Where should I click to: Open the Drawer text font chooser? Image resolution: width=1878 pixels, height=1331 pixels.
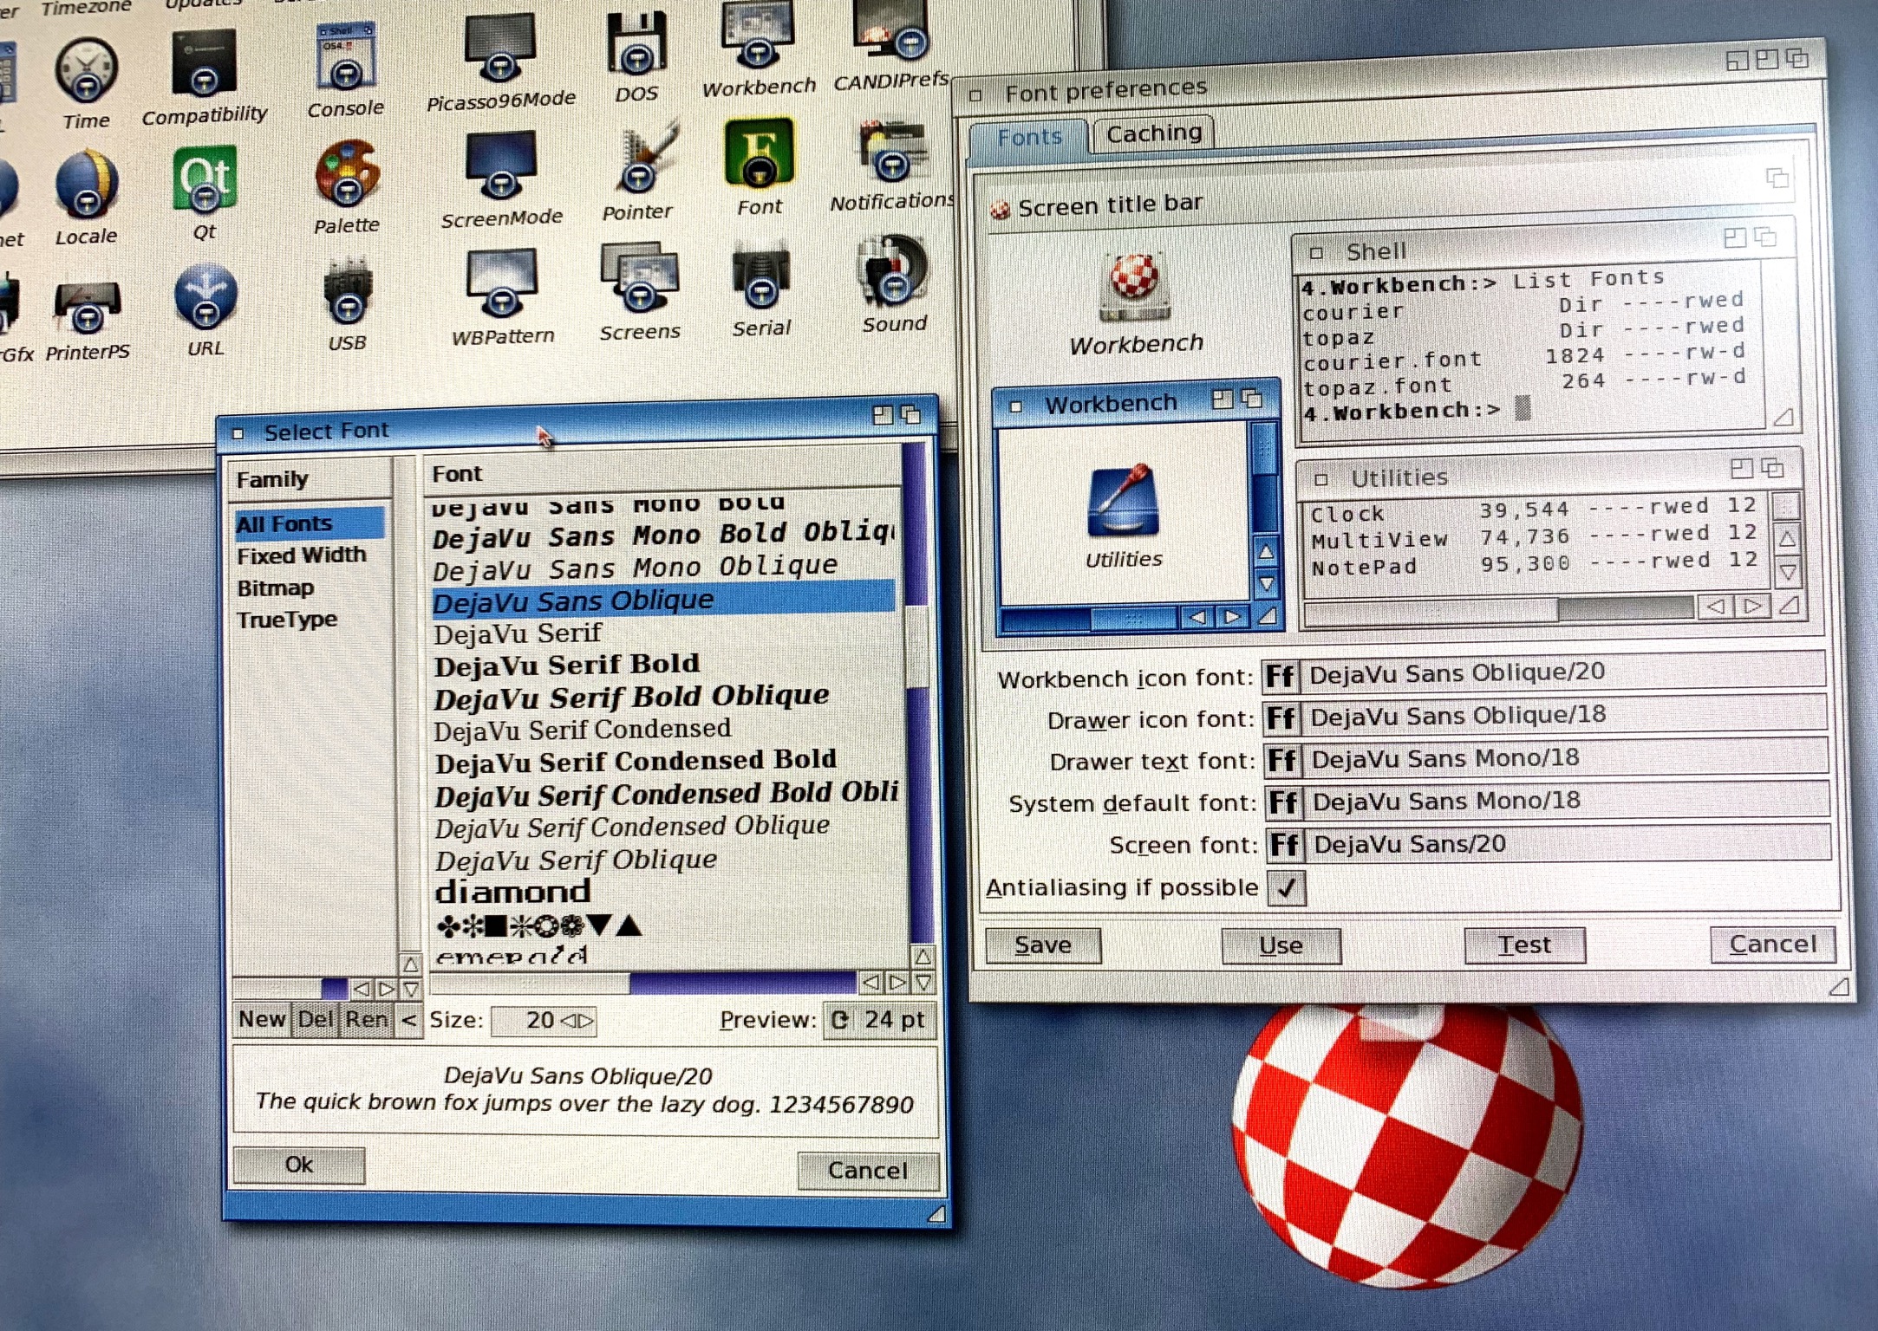[x=1282, y=760]
